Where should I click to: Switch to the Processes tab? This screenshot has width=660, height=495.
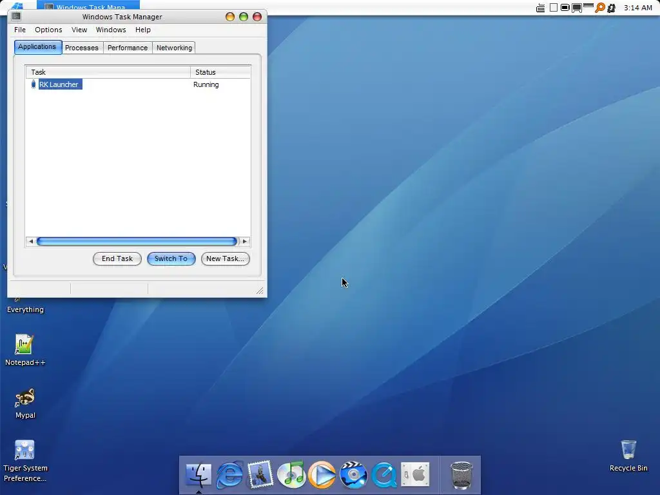click(82, 48)
